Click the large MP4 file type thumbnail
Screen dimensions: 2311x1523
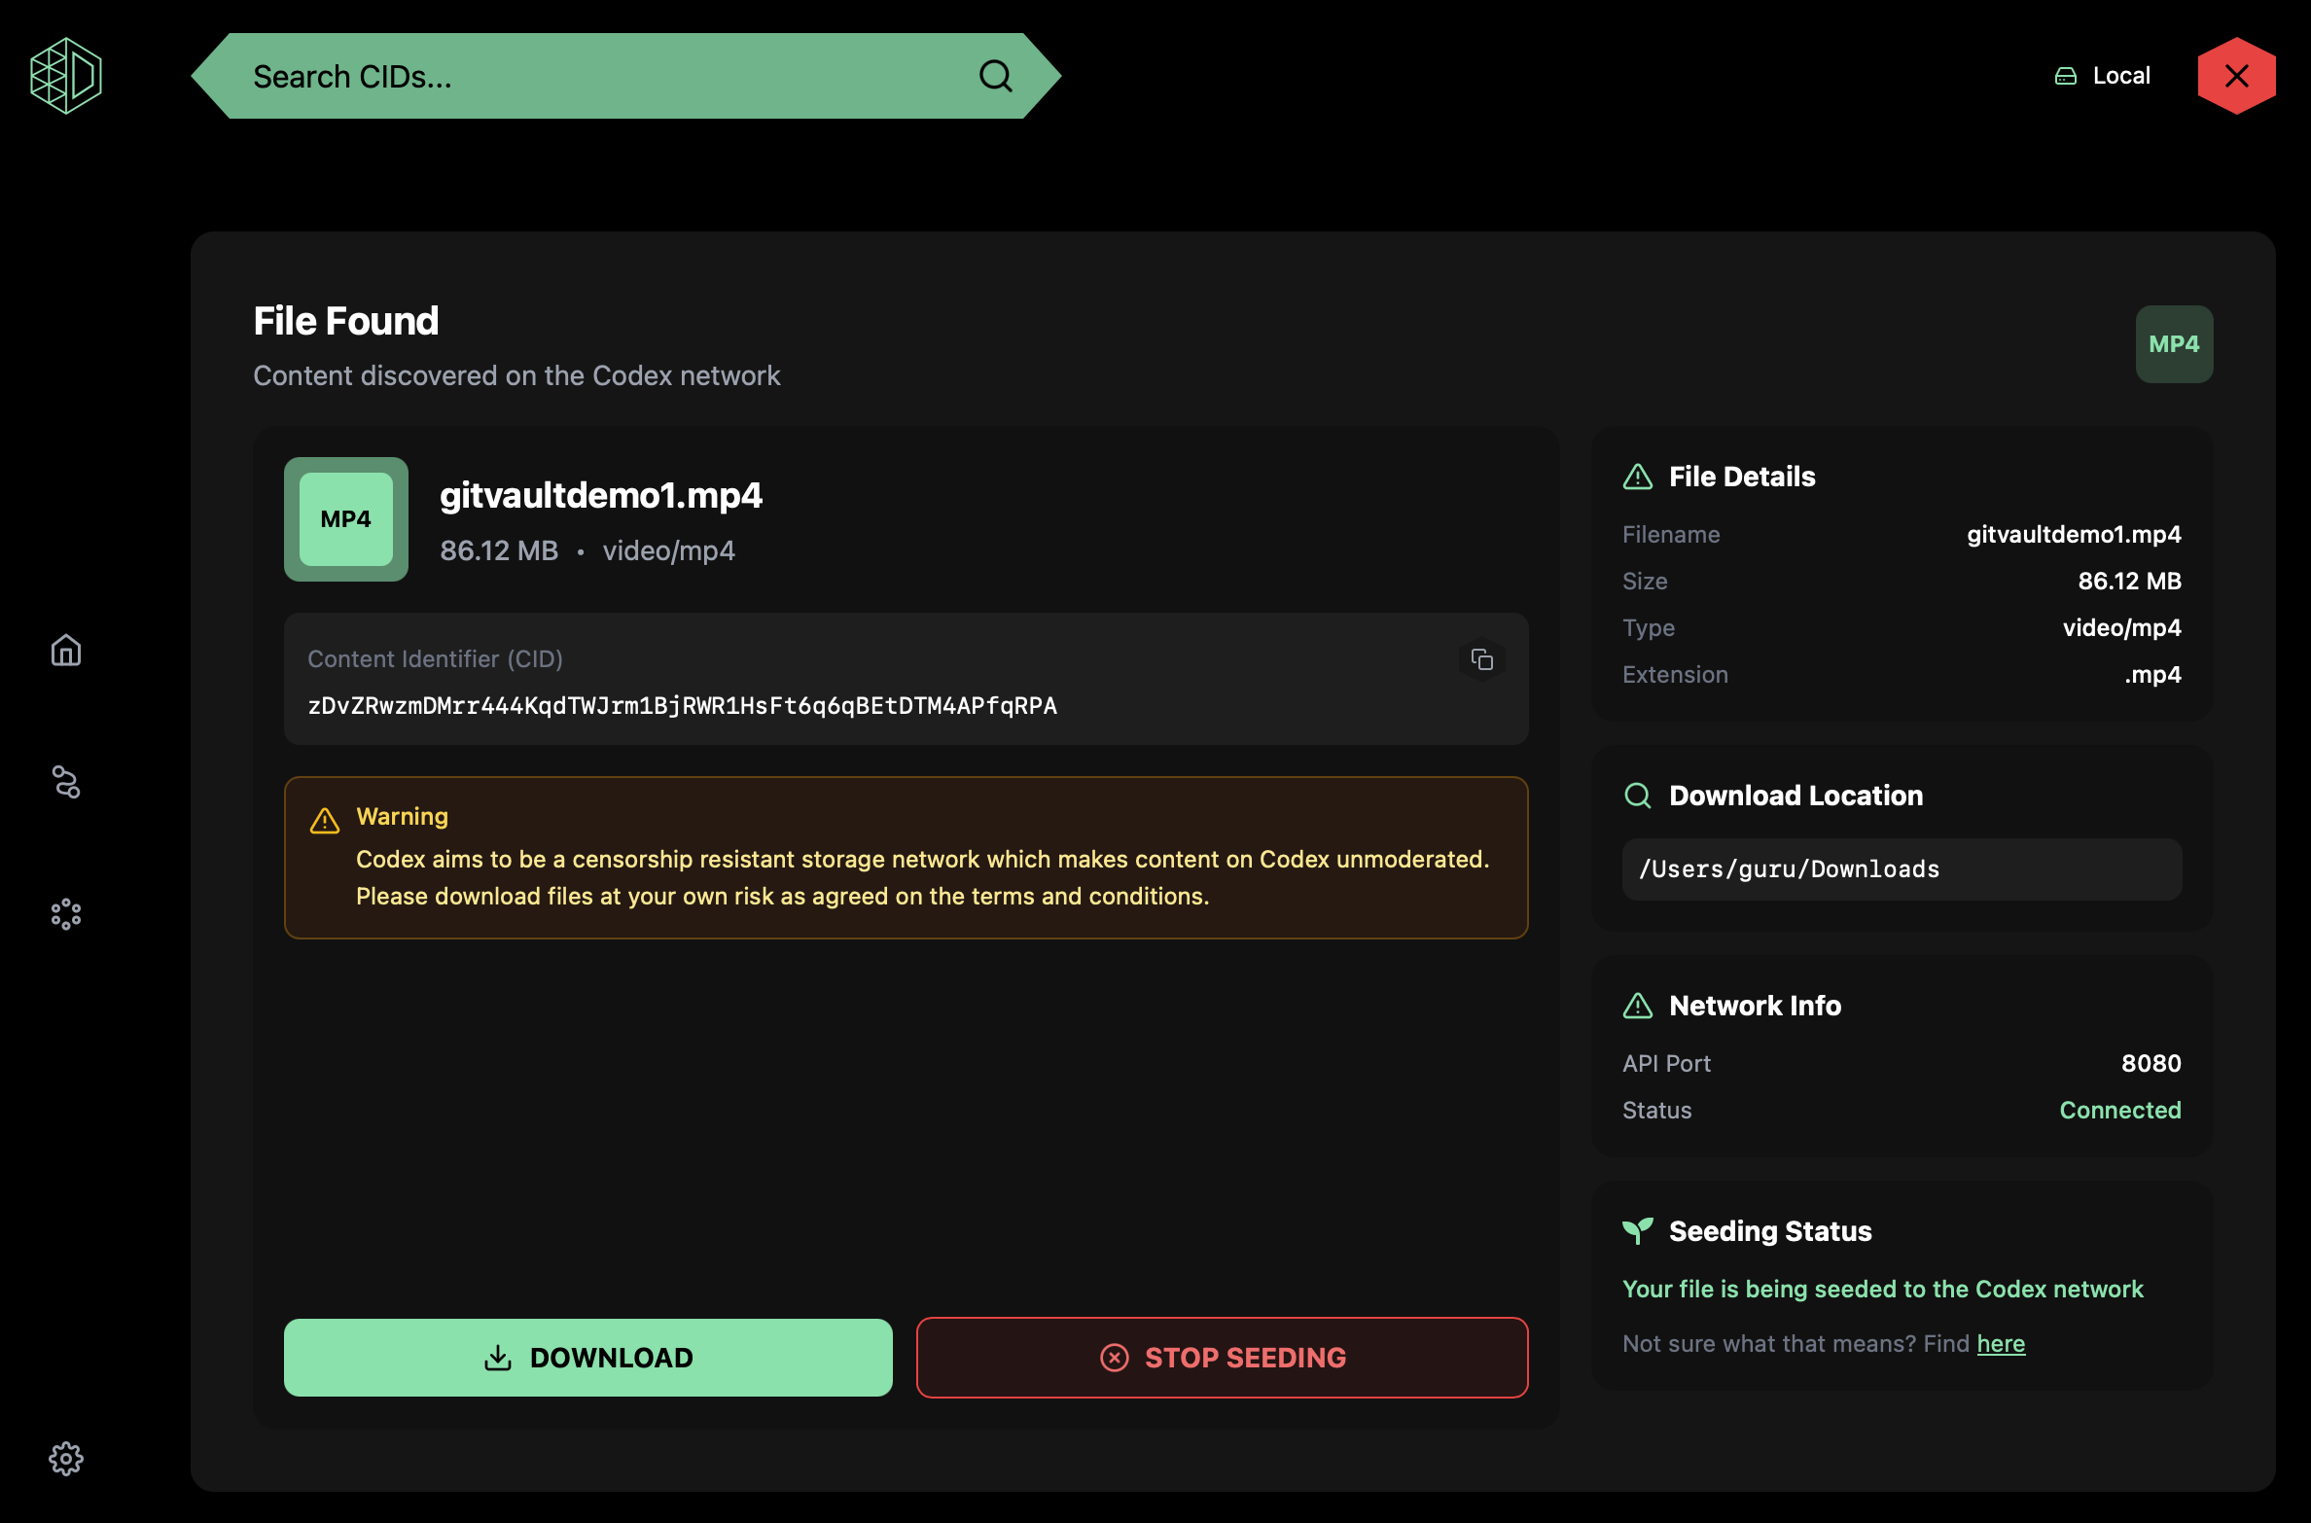pos(346,519)
